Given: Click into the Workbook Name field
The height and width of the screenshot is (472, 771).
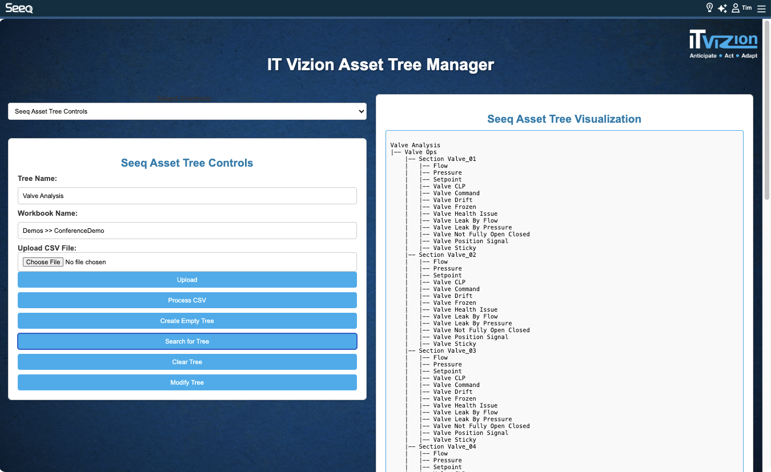Looking at the screenshot, I should (187, 231).
